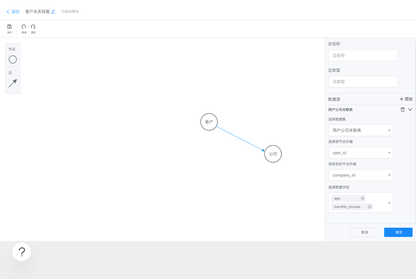Click the save icon in toolbar
The height and width of the screenshot is (279, 416).
tap(10, 27)
